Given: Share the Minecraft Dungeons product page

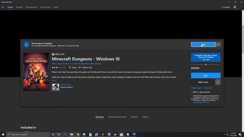Looking at the screenshot, I should click(73, 68).
